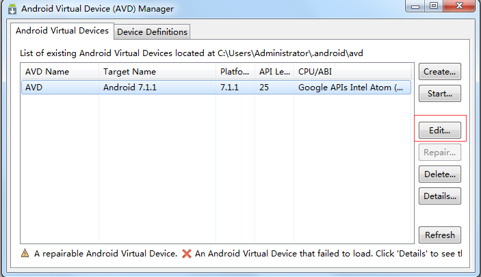Click the yellow warning triangle legend icon
This screenshot has height=277, width=481.
25,253
